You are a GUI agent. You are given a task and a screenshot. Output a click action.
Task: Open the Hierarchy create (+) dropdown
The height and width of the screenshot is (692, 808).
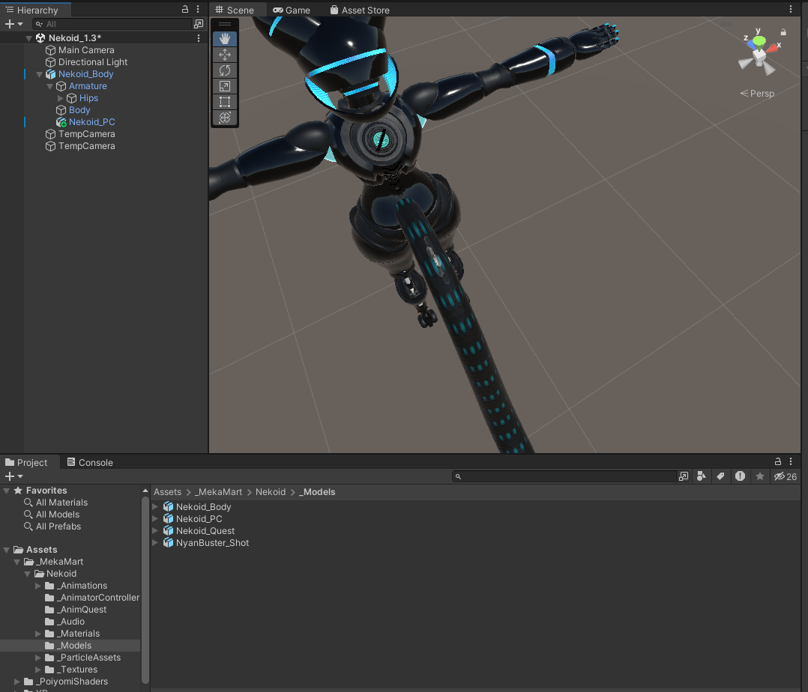pyautogui.click(x=13, y=24)
